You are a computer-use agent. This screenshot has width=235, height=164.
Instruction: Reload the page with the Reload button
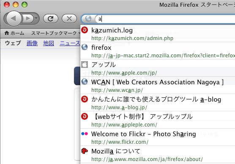point(50,19)
